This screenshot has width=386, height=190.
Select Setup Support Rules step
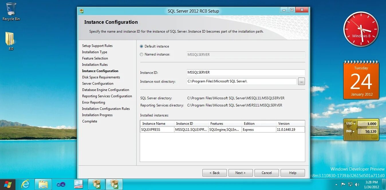(x=97, y=46)
